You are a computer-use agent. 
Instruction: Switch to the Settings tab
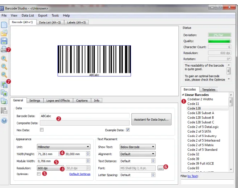[x=34, y=101]
